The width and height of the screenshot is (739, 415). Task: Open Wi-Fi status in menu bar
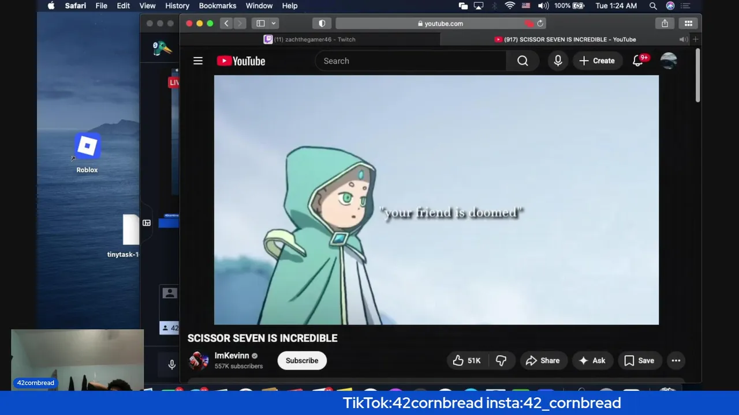click(x=510, y=6)
